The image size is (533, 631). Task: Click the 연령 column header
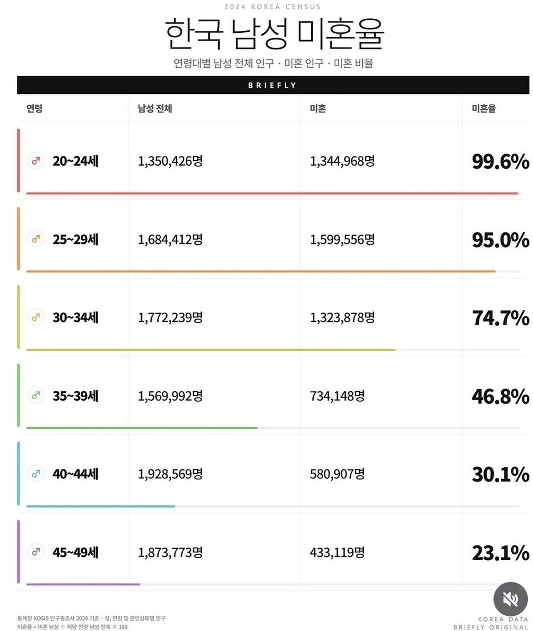(34, 108)
